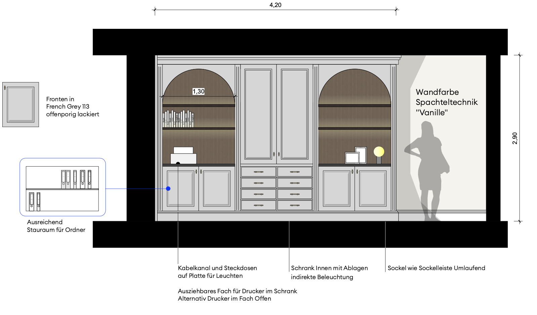Click the blue callout dot on cabinet door
Image resolution: width=537 pixels, height=315 pixels.
tap(168, 189)
